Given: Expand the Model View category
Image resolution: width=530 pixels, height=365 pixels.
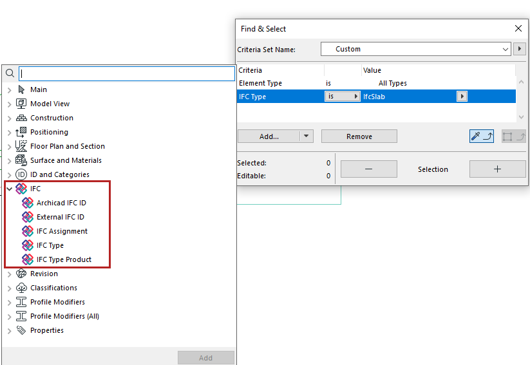Looking at the screenshot, I should click(x=10, y=104).
